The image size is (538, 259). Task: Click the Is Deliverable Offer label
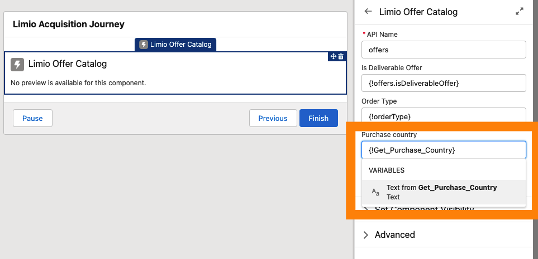coord(392,68)
